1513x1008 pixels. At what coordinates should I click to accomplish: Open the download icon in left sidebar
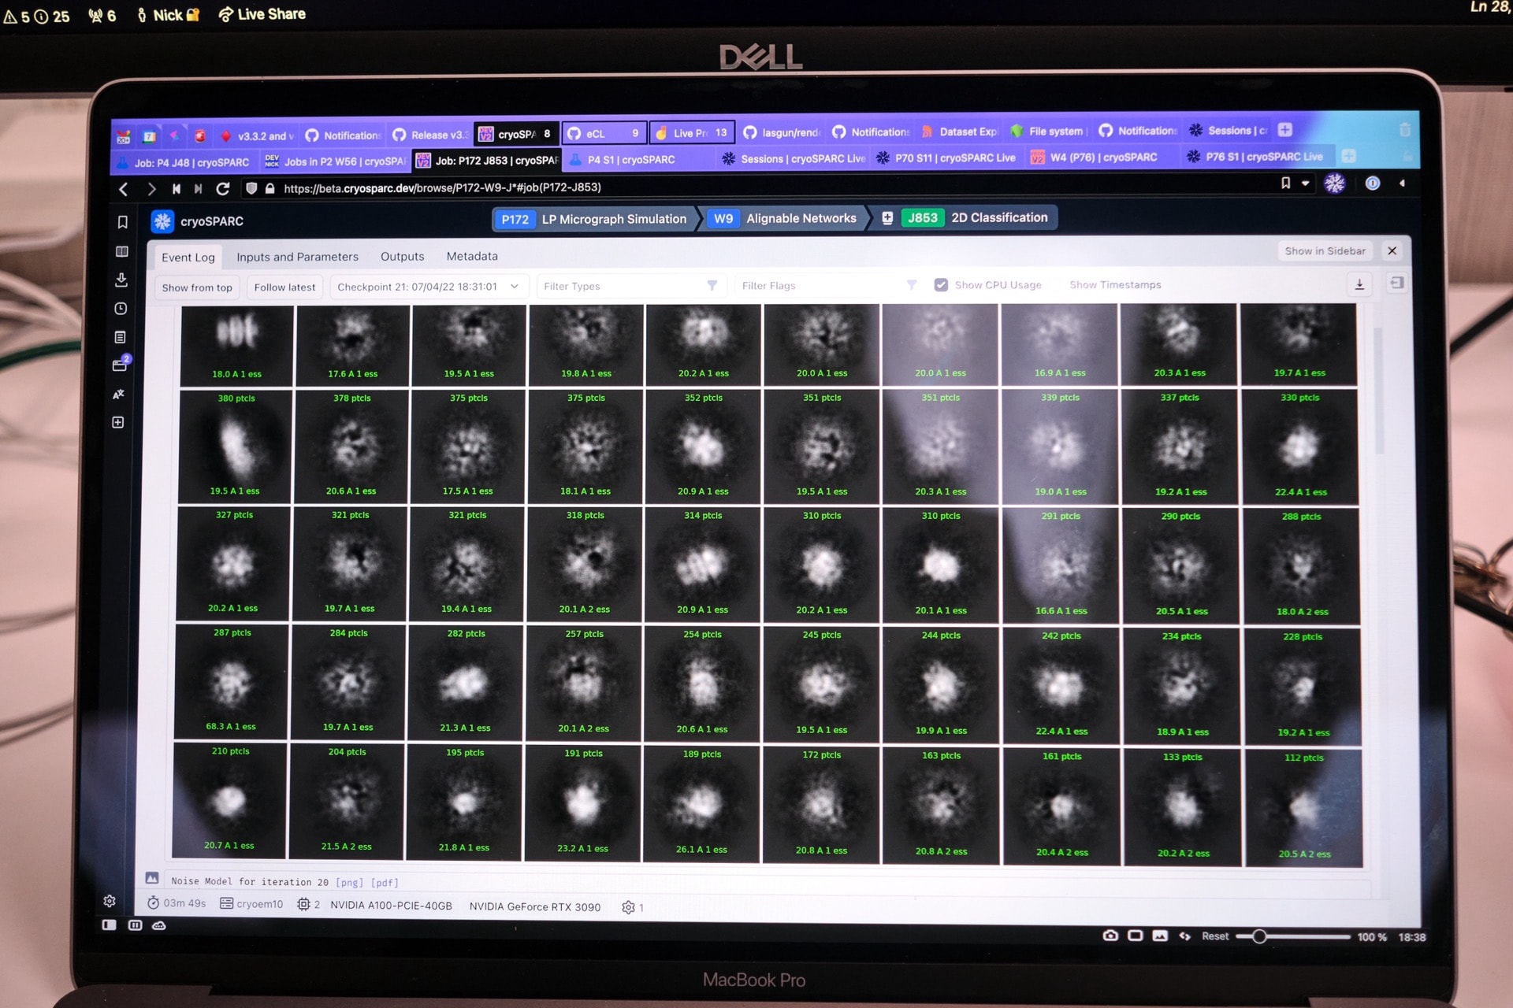tap(121, 280)
